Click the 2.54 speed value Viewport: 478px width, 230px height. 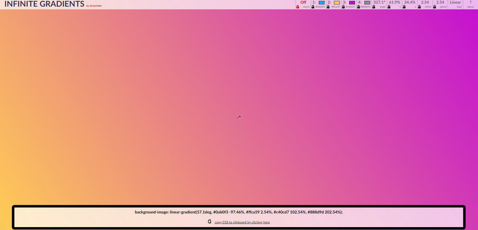(x=440, y=2)
